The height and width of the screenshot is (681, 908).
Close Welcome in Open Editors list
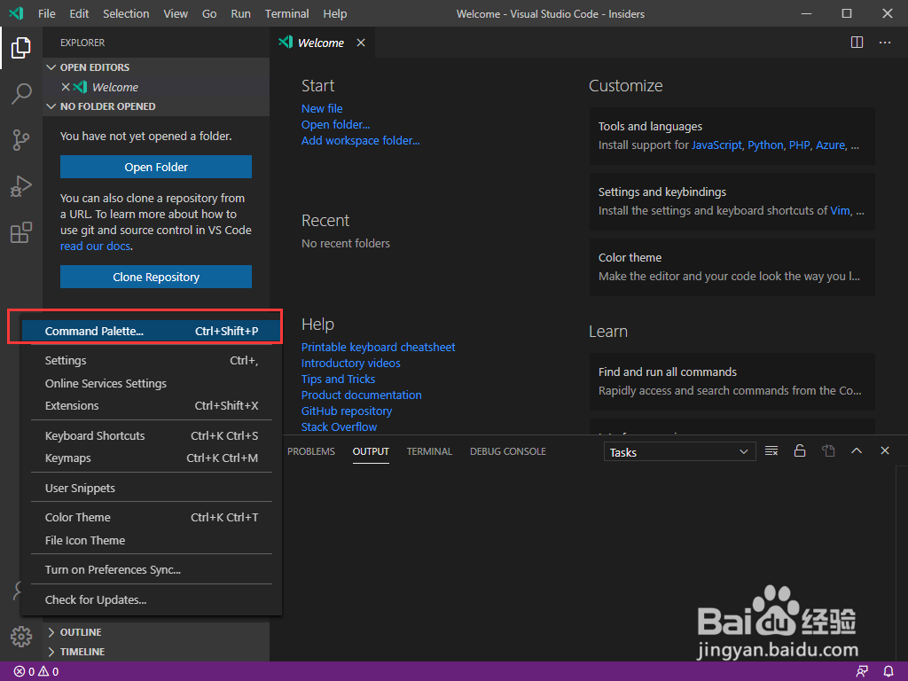[66, 87]
